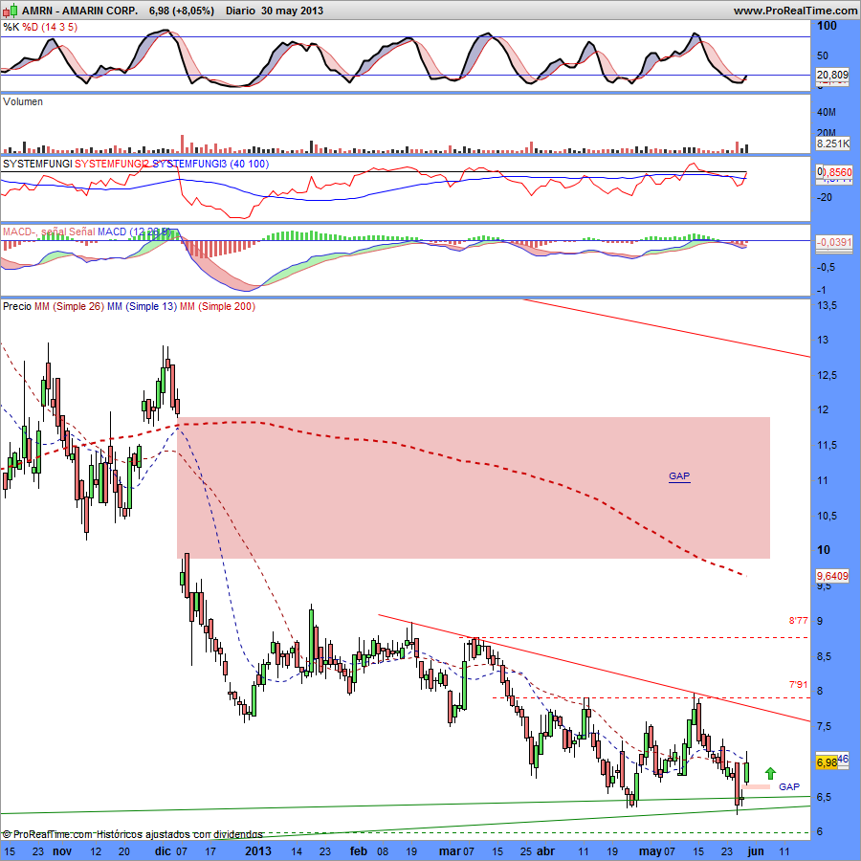The width and height of the screenshot is (861, 861).
Task: Click the bold 10 price axis label
Action: click(x=823, y=550)
